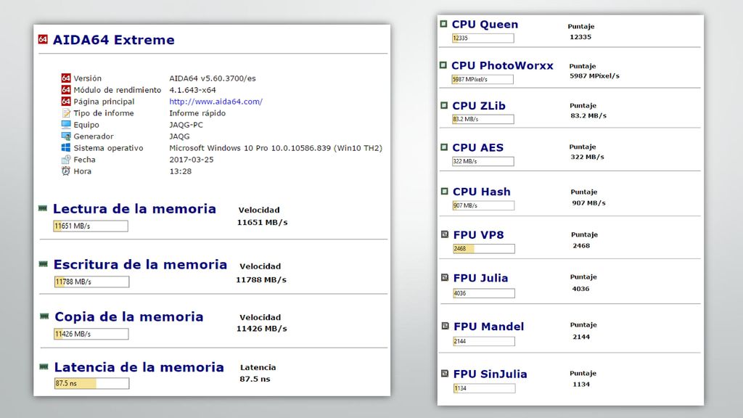Click the FPU Julia 4036 score bar
743x418 pixels.
pyautogui.click(x=484, y=293)
